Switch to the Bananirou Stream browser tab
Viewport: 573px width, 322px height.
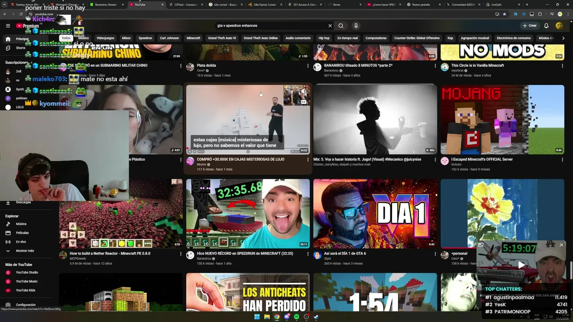106,4
